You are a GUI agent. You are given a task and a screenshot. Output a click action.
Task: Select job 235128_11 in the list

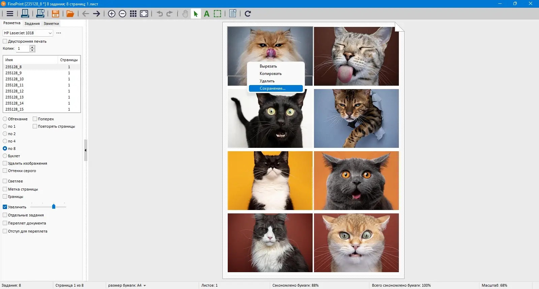[x=42, y=85]
